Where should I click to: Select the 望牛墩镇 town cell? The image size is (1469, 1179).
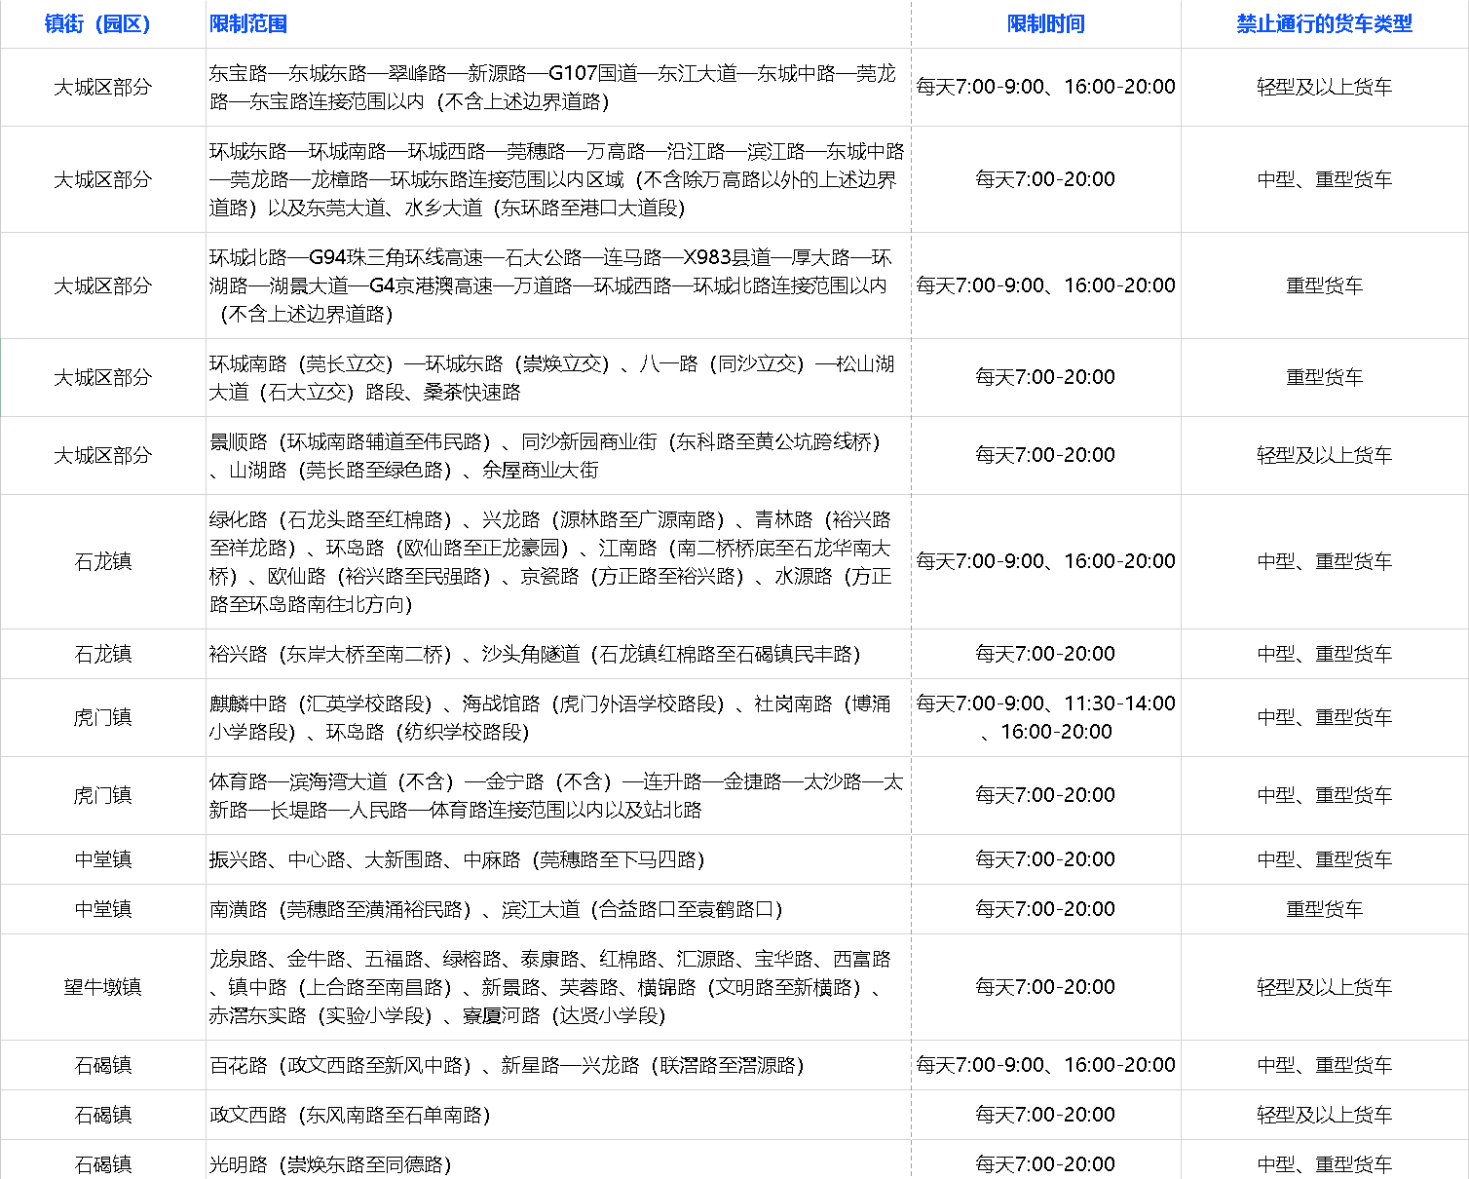click(x=102, y=987)
